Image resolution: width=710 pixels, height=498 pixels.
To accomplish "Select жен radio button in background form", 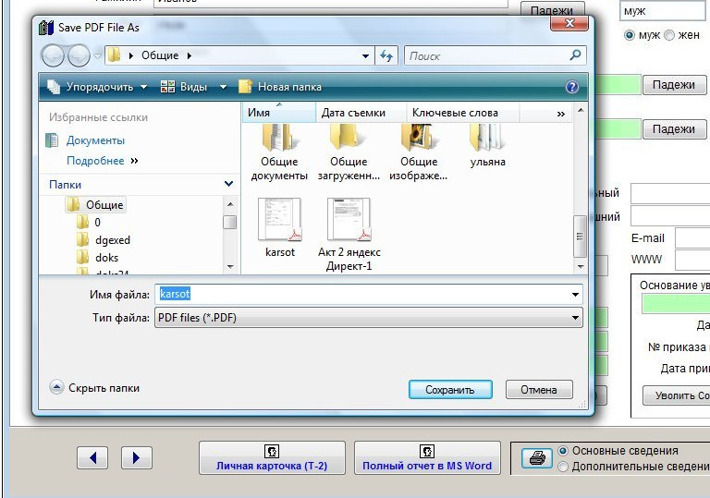I will click(668, 35).
